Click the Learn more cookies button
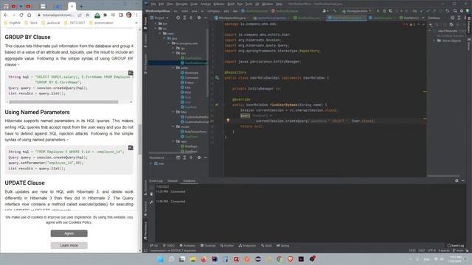 coord(69,245)
